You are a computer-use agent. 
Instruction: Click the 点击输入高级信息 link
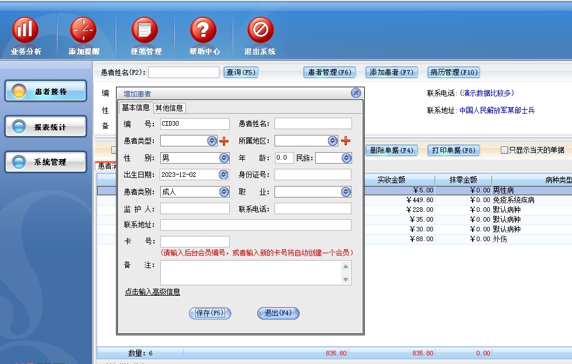coord(153,292)
